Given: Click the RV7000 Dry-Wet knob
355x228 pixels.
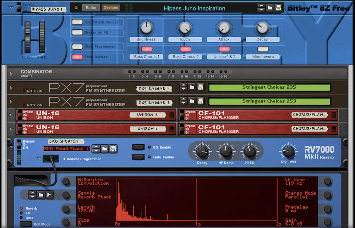Looking at the screenshot, I should pyautogui.click(x=288, y=151).
